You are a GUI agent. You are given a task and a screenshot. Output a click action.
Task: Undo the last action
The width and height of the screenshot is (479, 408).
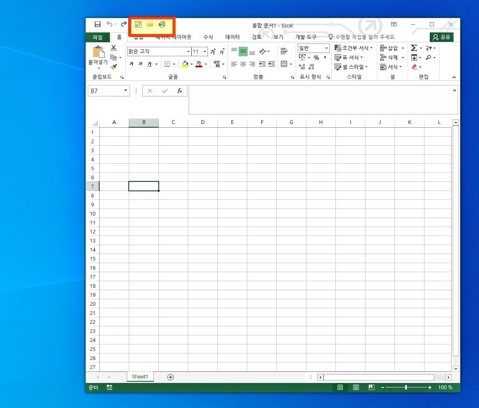click(109, 24)
